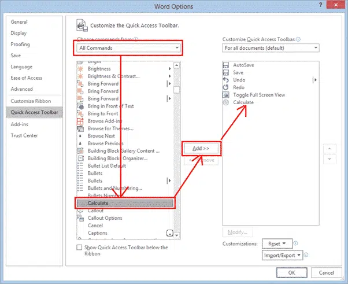Click the Save icon in toolbar list
This screenshot has width=348, height=284.
tap(225, 73)
